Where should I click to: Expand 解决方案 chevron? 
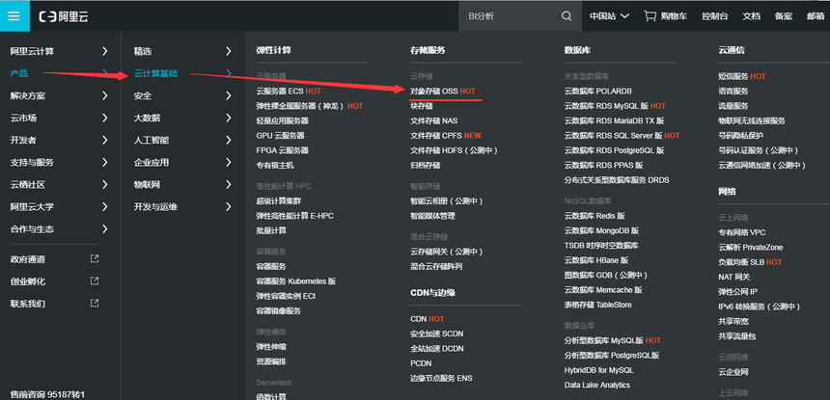click(x=105, y=95)
